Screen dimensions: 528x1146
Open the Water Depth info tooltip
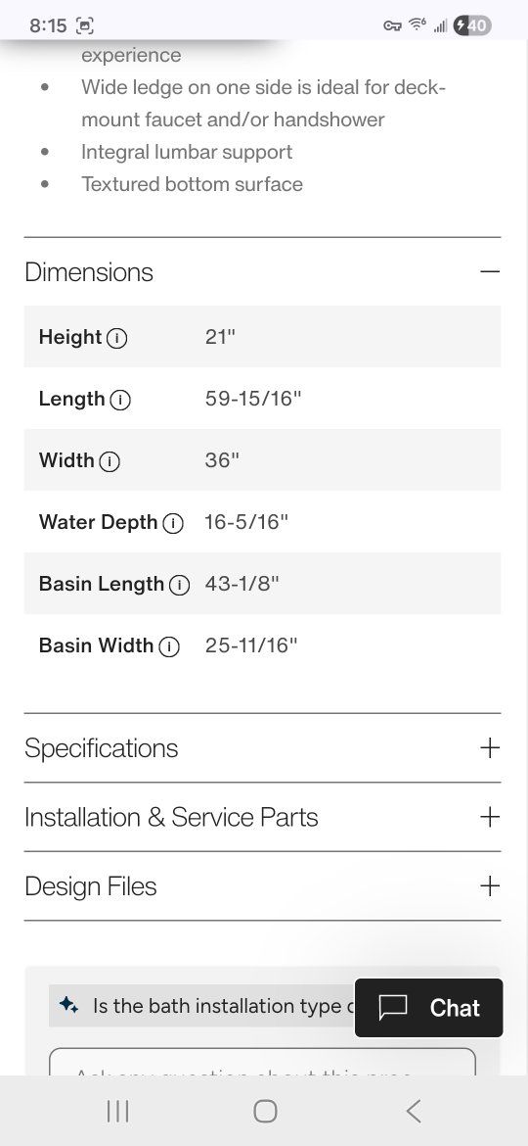pos(173,523)
